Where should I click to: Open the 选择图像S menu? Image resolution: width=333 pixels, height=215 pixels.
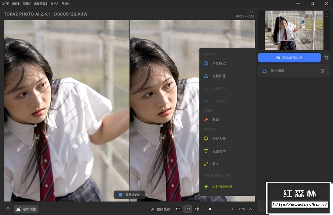point(41,4)
